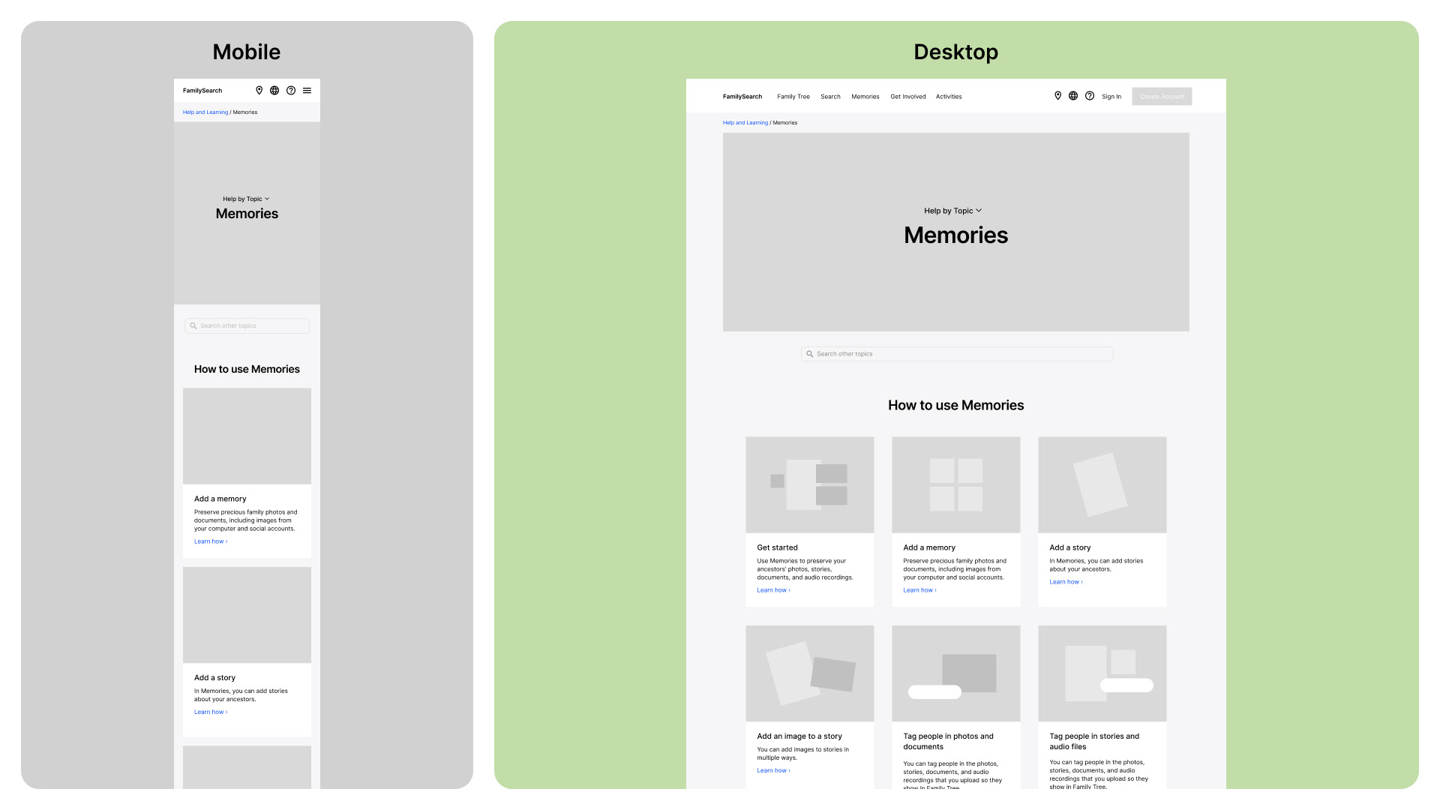This screenshot has width=1440, height=810.
Task: Expand Help by Topic dropdown in desktop view
Action: (x=952, y=211)
